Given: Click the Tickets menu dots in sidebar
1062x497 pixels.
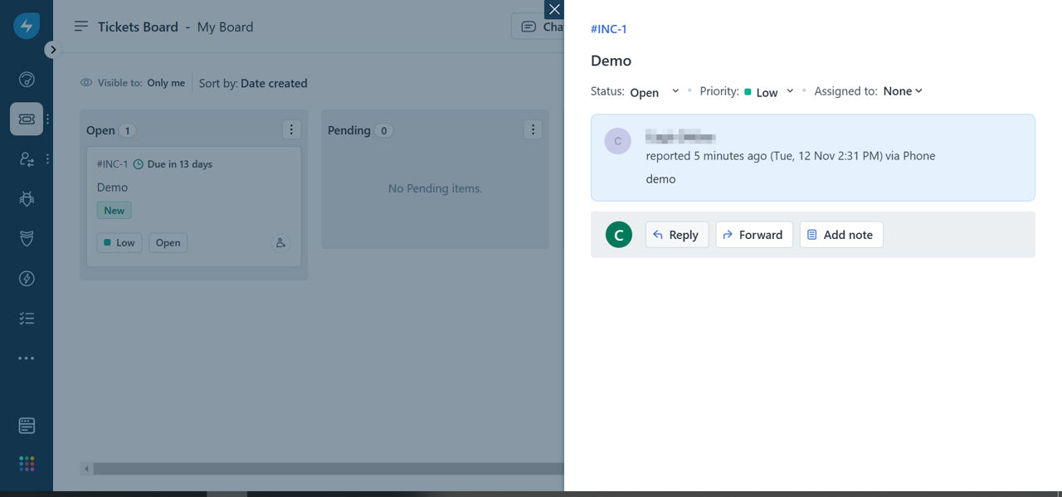Looking at the screenshot, I should (48, 119).
